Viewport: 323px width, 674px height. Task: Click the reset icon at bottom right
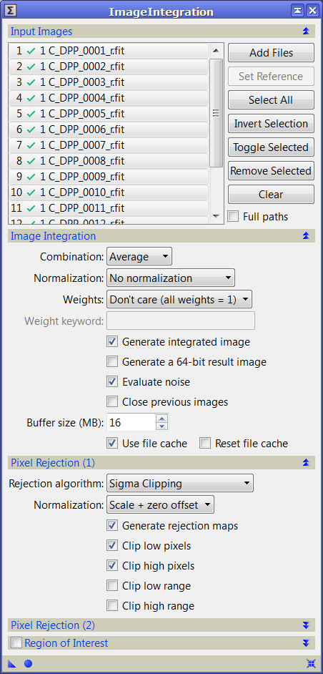click(310, 663)
